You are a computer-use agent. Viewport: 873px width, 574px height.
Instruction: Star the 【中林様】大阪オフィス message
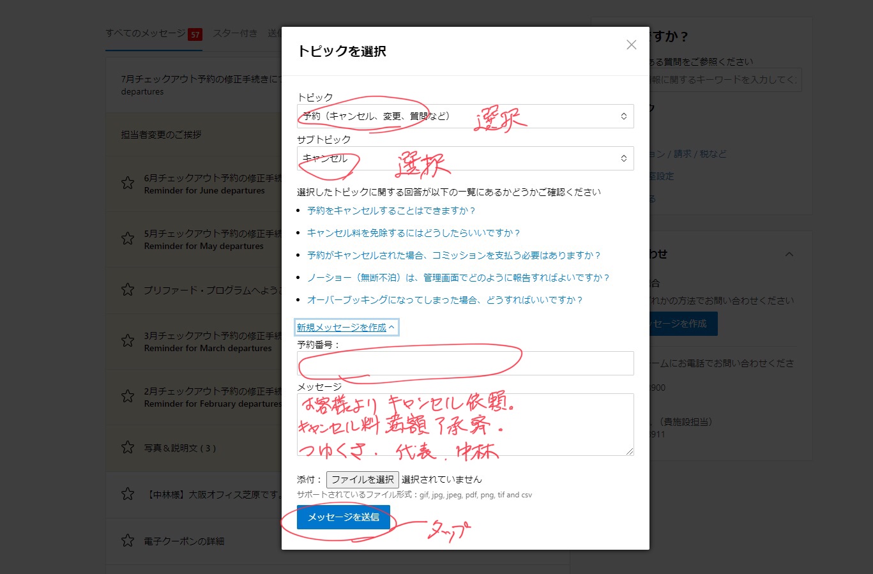128,494
